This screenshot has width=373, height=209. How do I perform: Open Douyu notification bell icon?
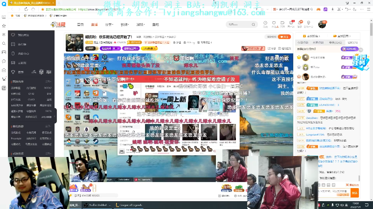coord(300,23)
